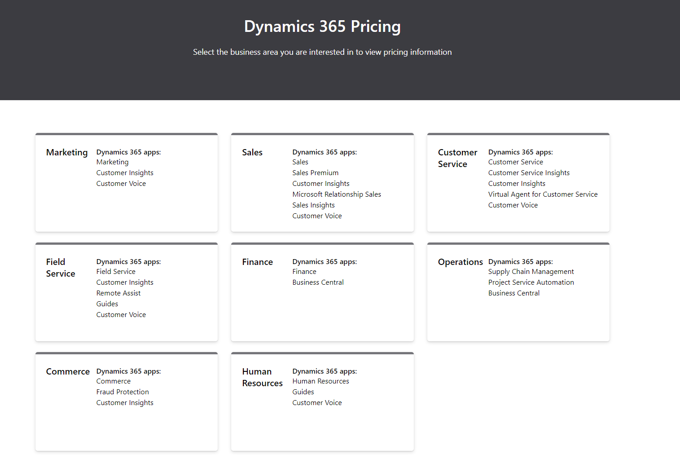Click 'Customer Voice' in Customer Service card

513,205
